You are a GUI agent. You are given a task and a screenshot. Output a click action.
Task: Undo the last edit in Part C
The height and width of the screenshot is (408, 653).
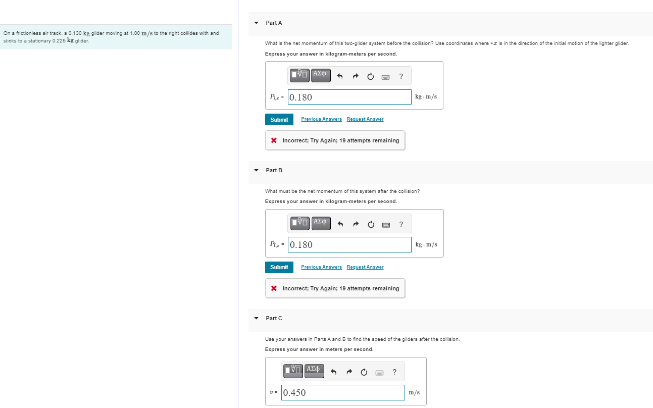pos(334,373)
